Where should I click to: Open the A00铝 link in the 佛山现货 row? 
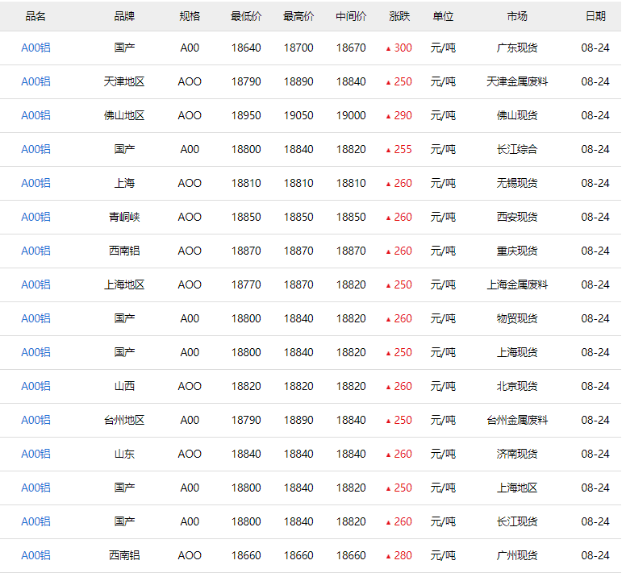(x=35, y=115)
